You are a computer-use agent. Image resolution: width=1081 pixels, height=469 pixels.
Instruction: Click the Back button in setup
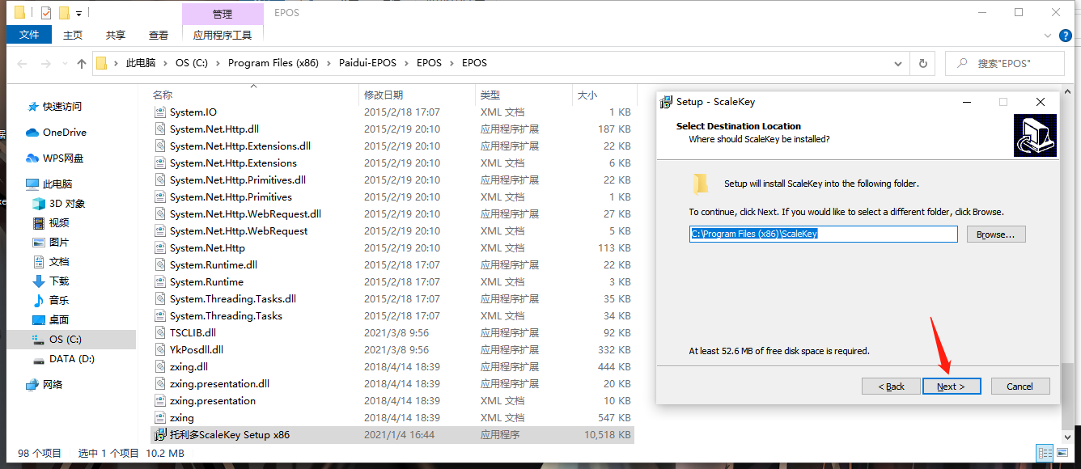pyautogui.click(x=892, y=387)
